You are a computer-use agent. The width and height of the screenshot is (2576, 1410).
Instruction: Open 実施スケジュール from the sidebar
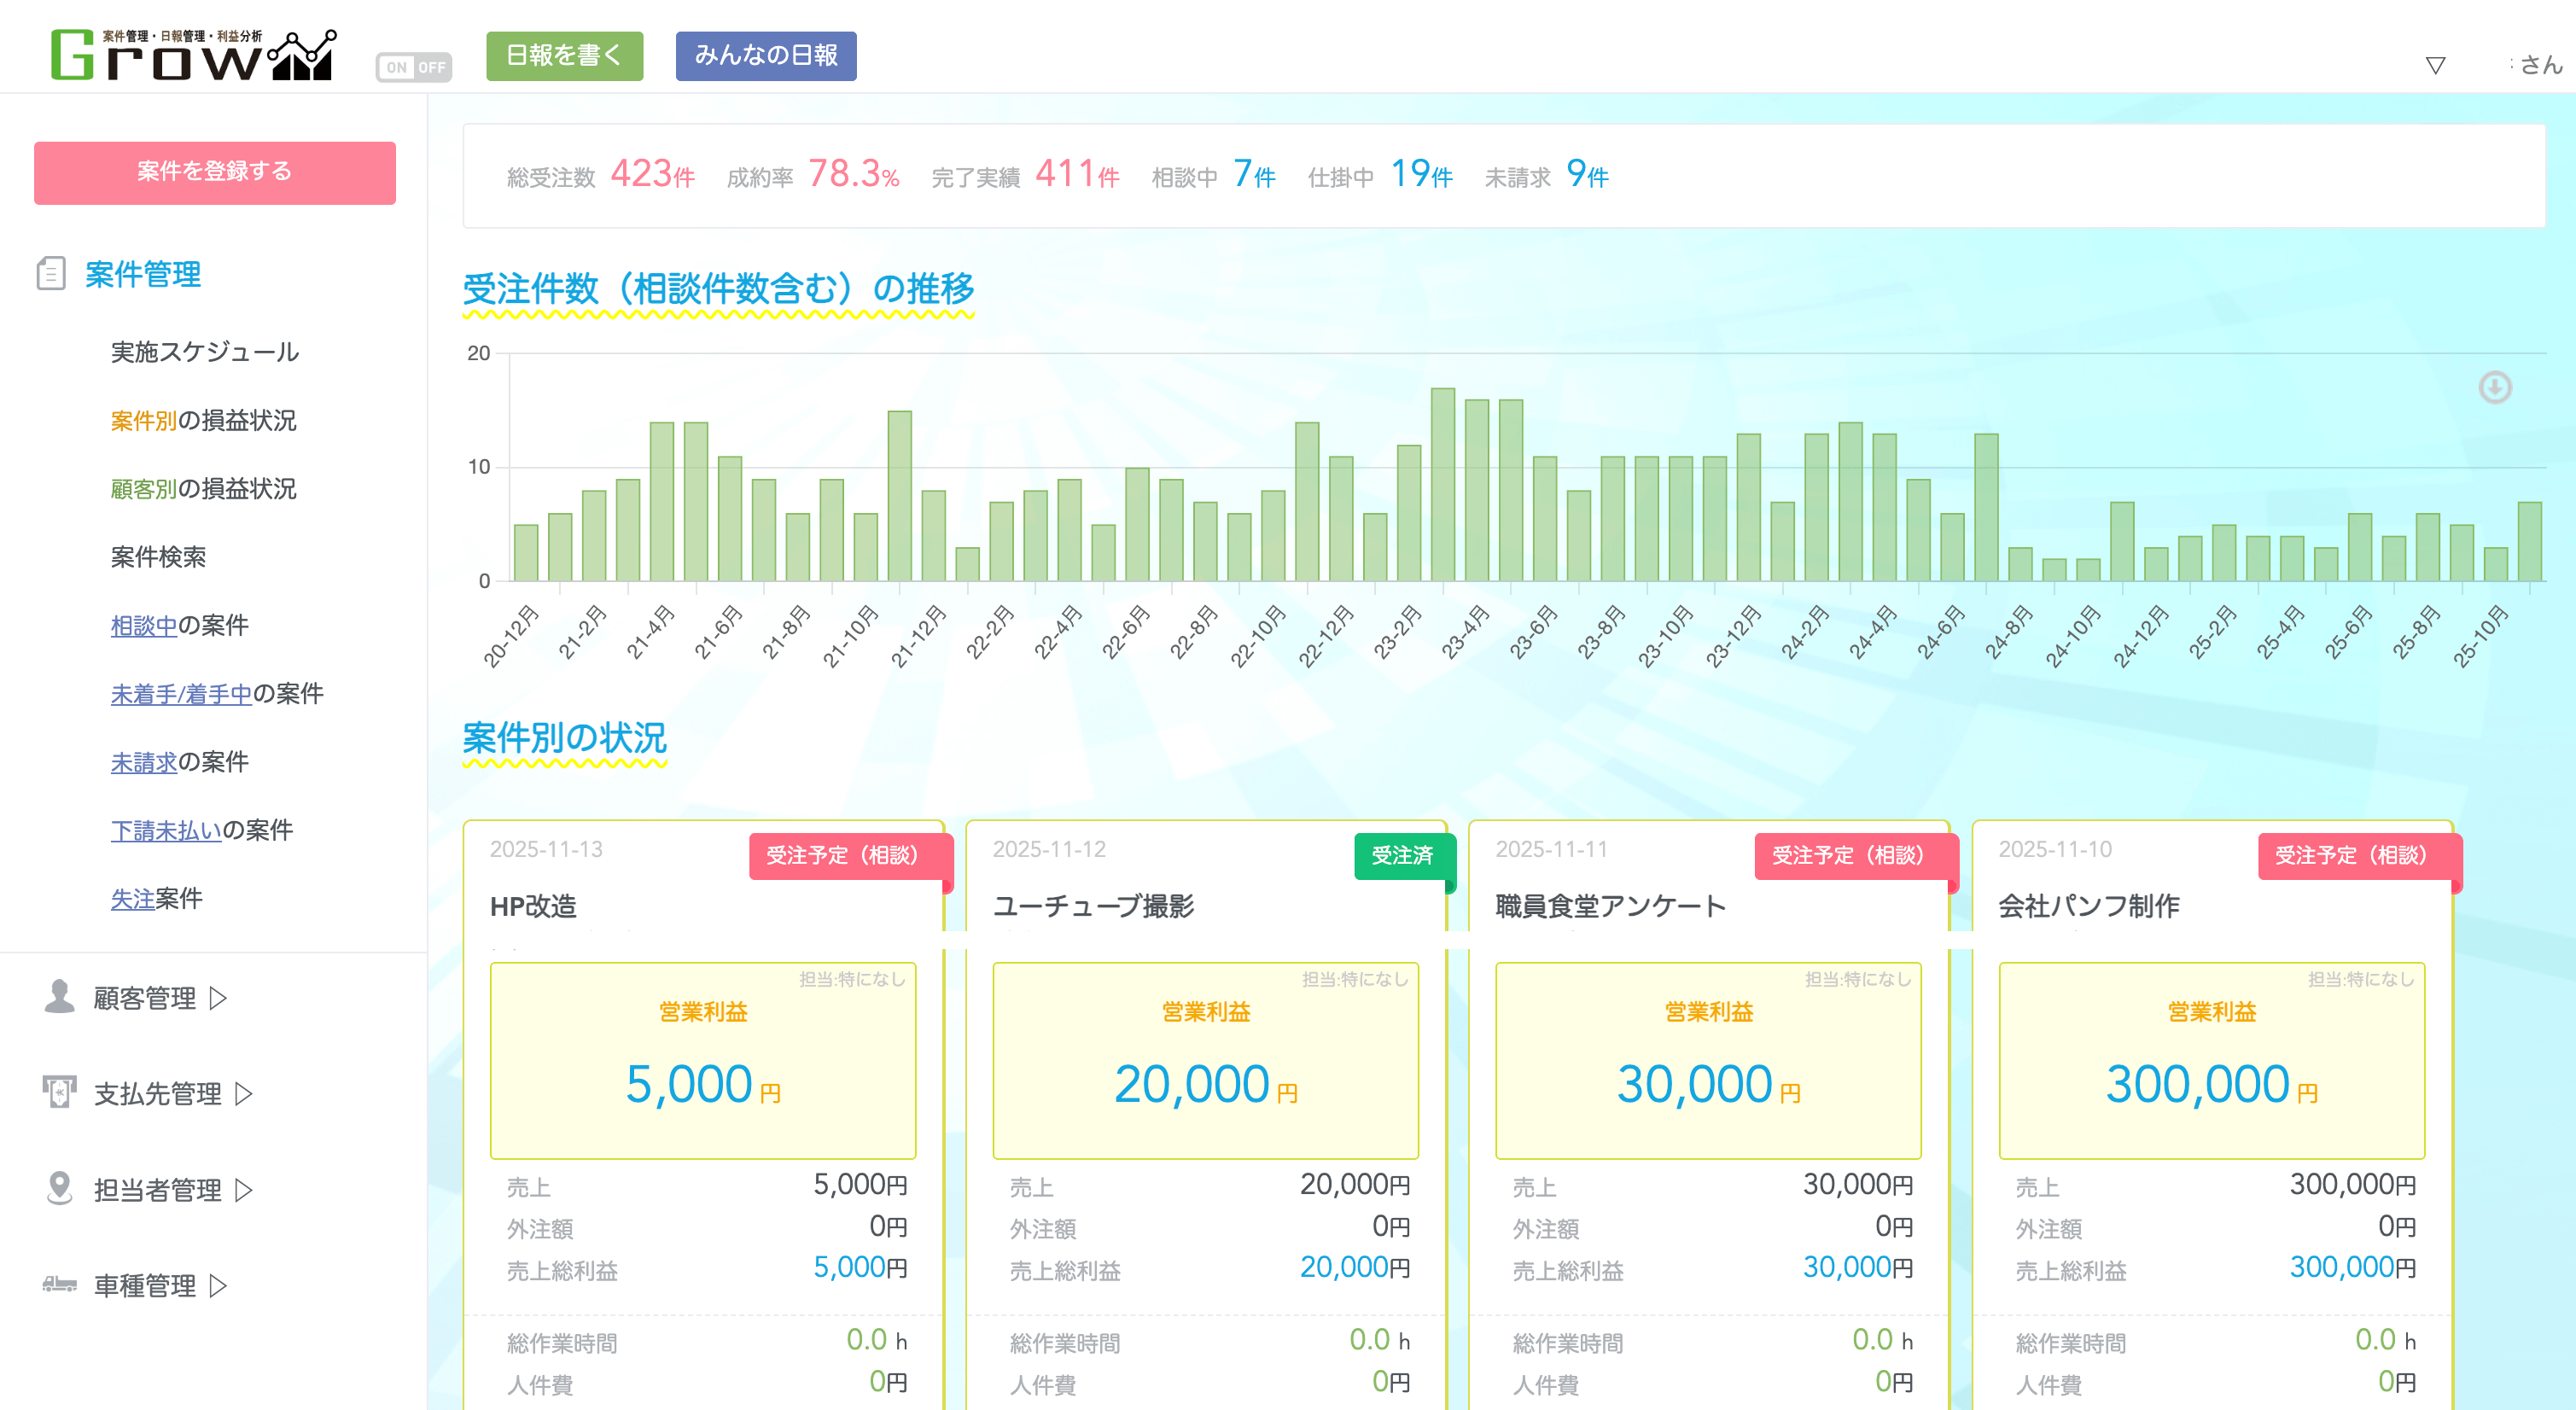204,352
